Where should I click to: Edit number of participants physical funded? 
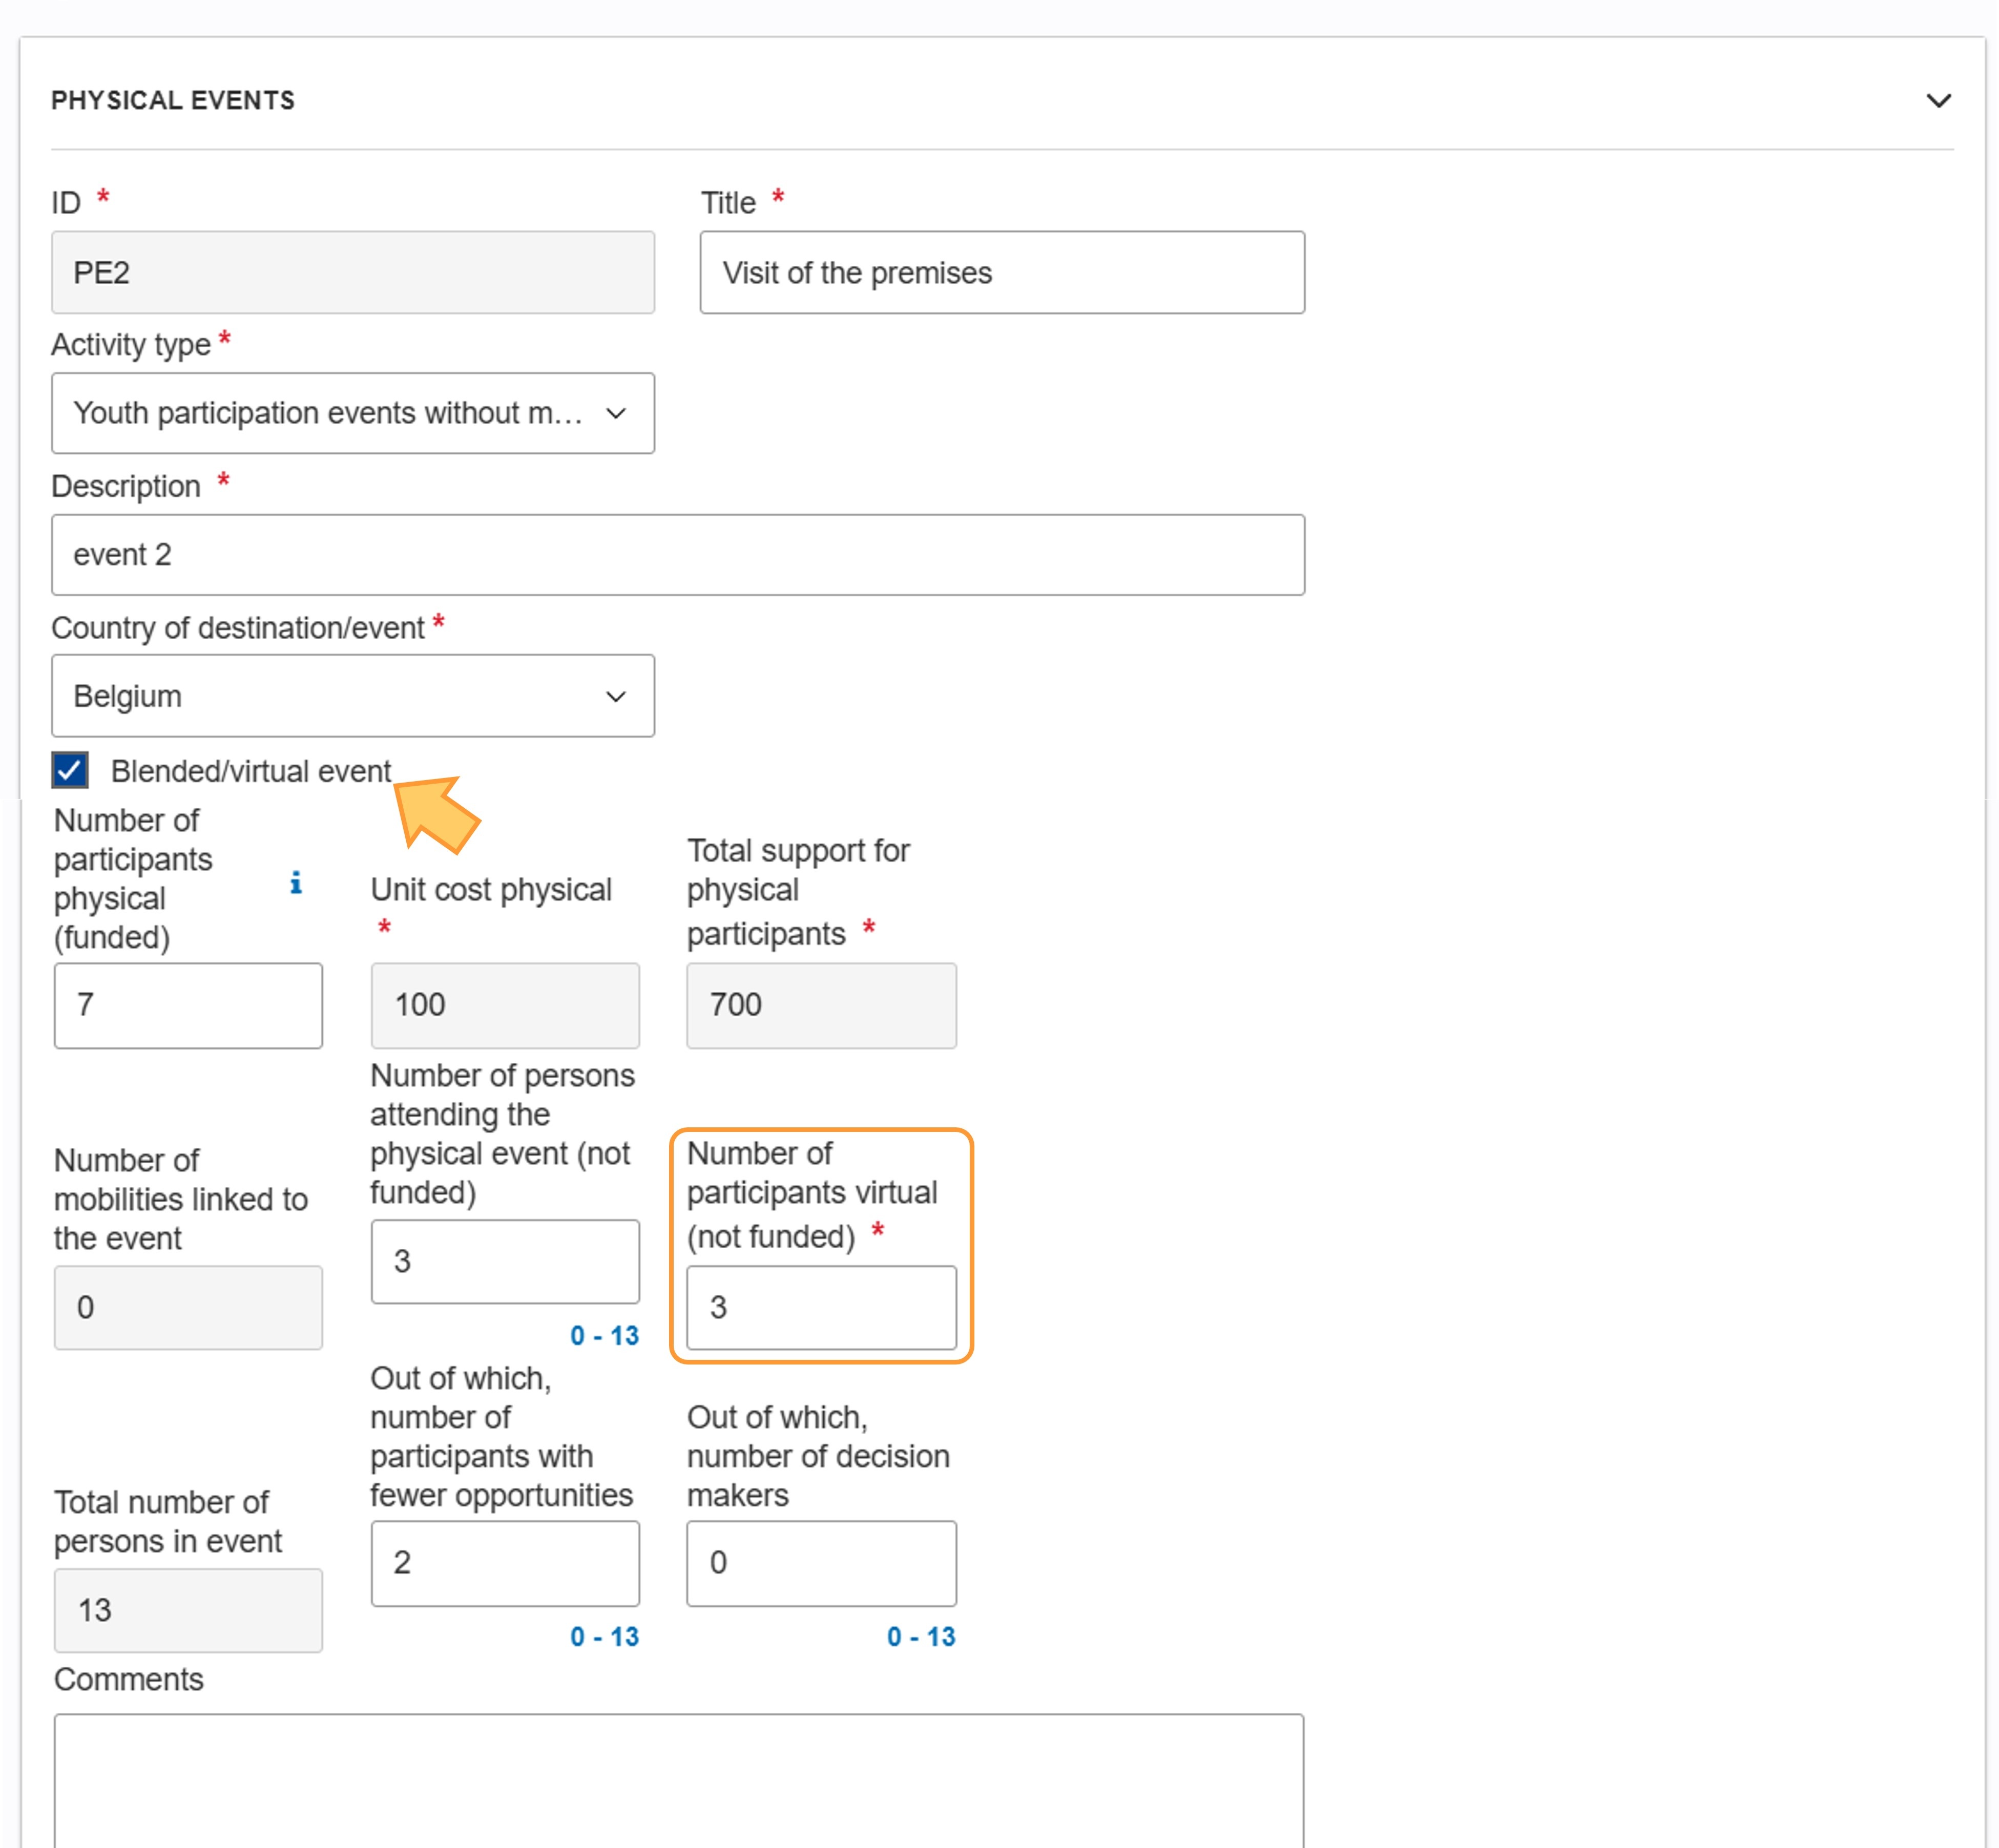(x=188, y=1005)
